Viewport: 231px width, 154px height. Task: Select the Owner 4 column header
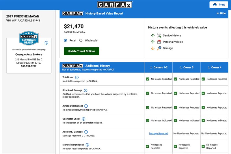214,67
